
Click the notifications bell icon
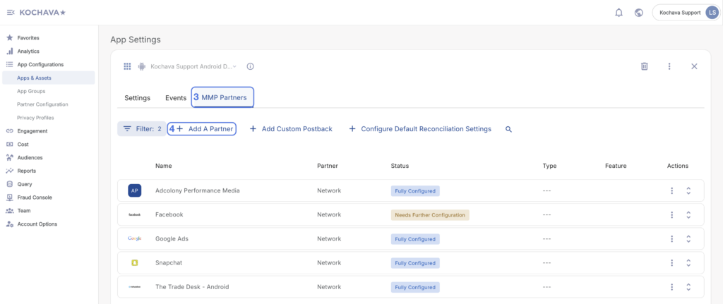click(x=619, y=13)
